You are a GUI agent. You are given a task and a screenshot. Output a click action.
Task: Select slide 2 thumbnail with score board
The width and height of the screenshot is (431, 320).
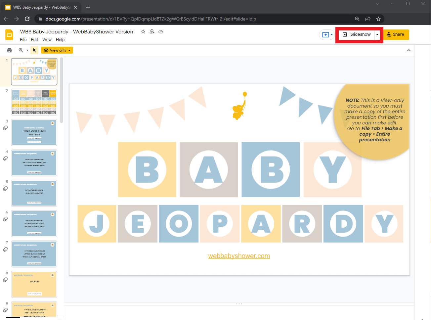(x=34, y=102)
